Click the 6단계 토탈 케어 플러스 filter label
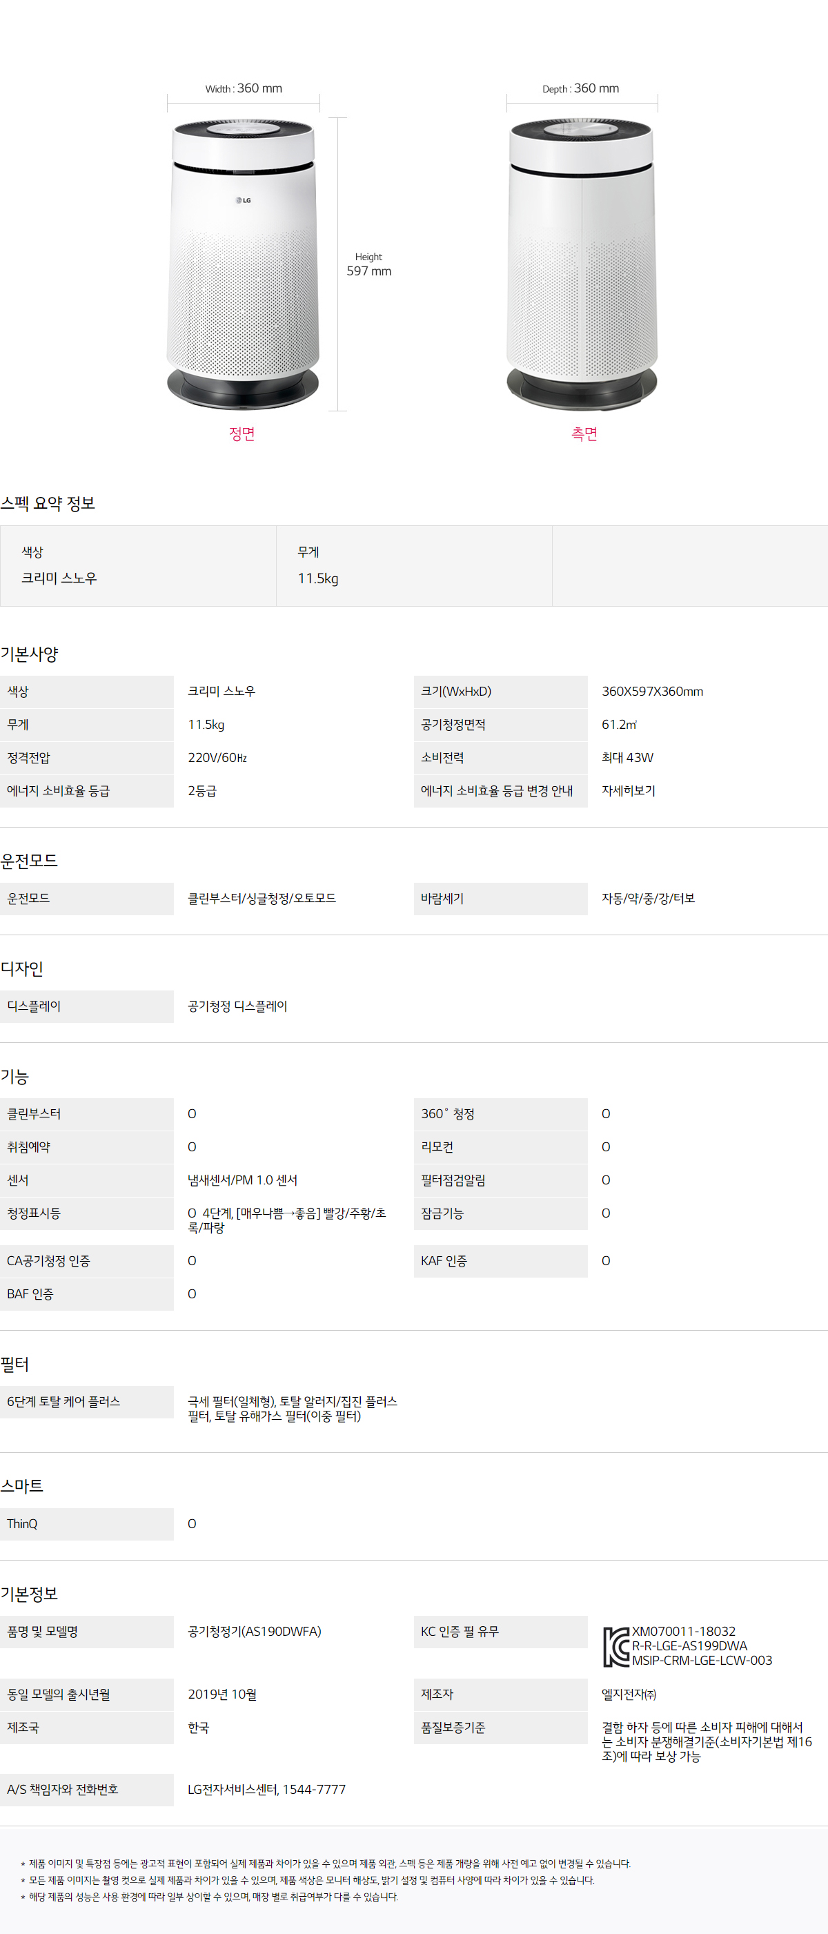Image resolution: width=828 pixels, height=1934 pixels. pyautogui.click(x=63, y=1402)
